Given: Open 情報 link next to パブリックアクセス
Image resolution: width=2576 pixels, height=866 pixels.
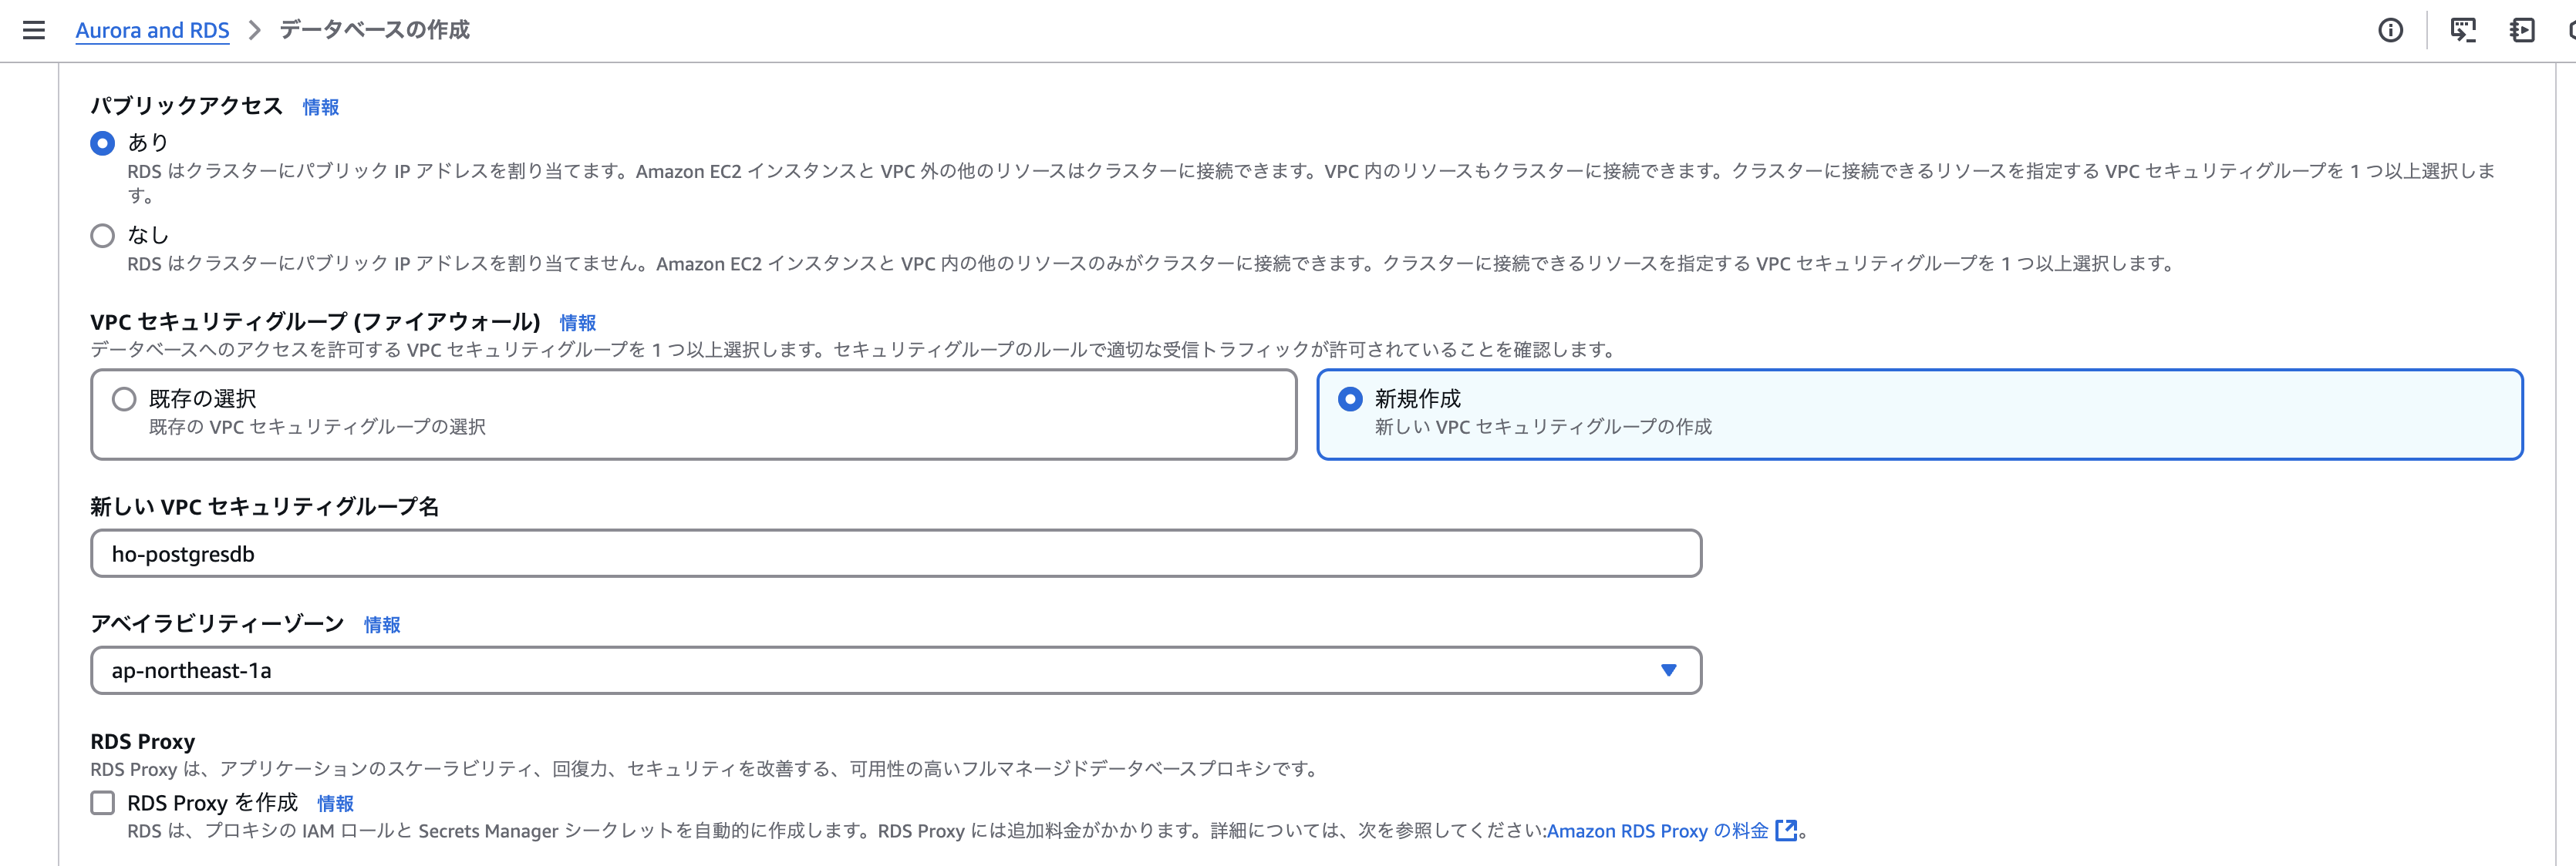Looking at the screenshot, I should click(320, 107).
